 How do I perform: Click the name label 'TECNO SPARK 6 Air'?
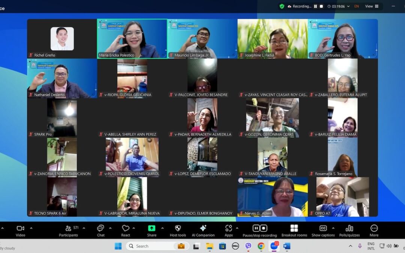[x=50, y=213]
